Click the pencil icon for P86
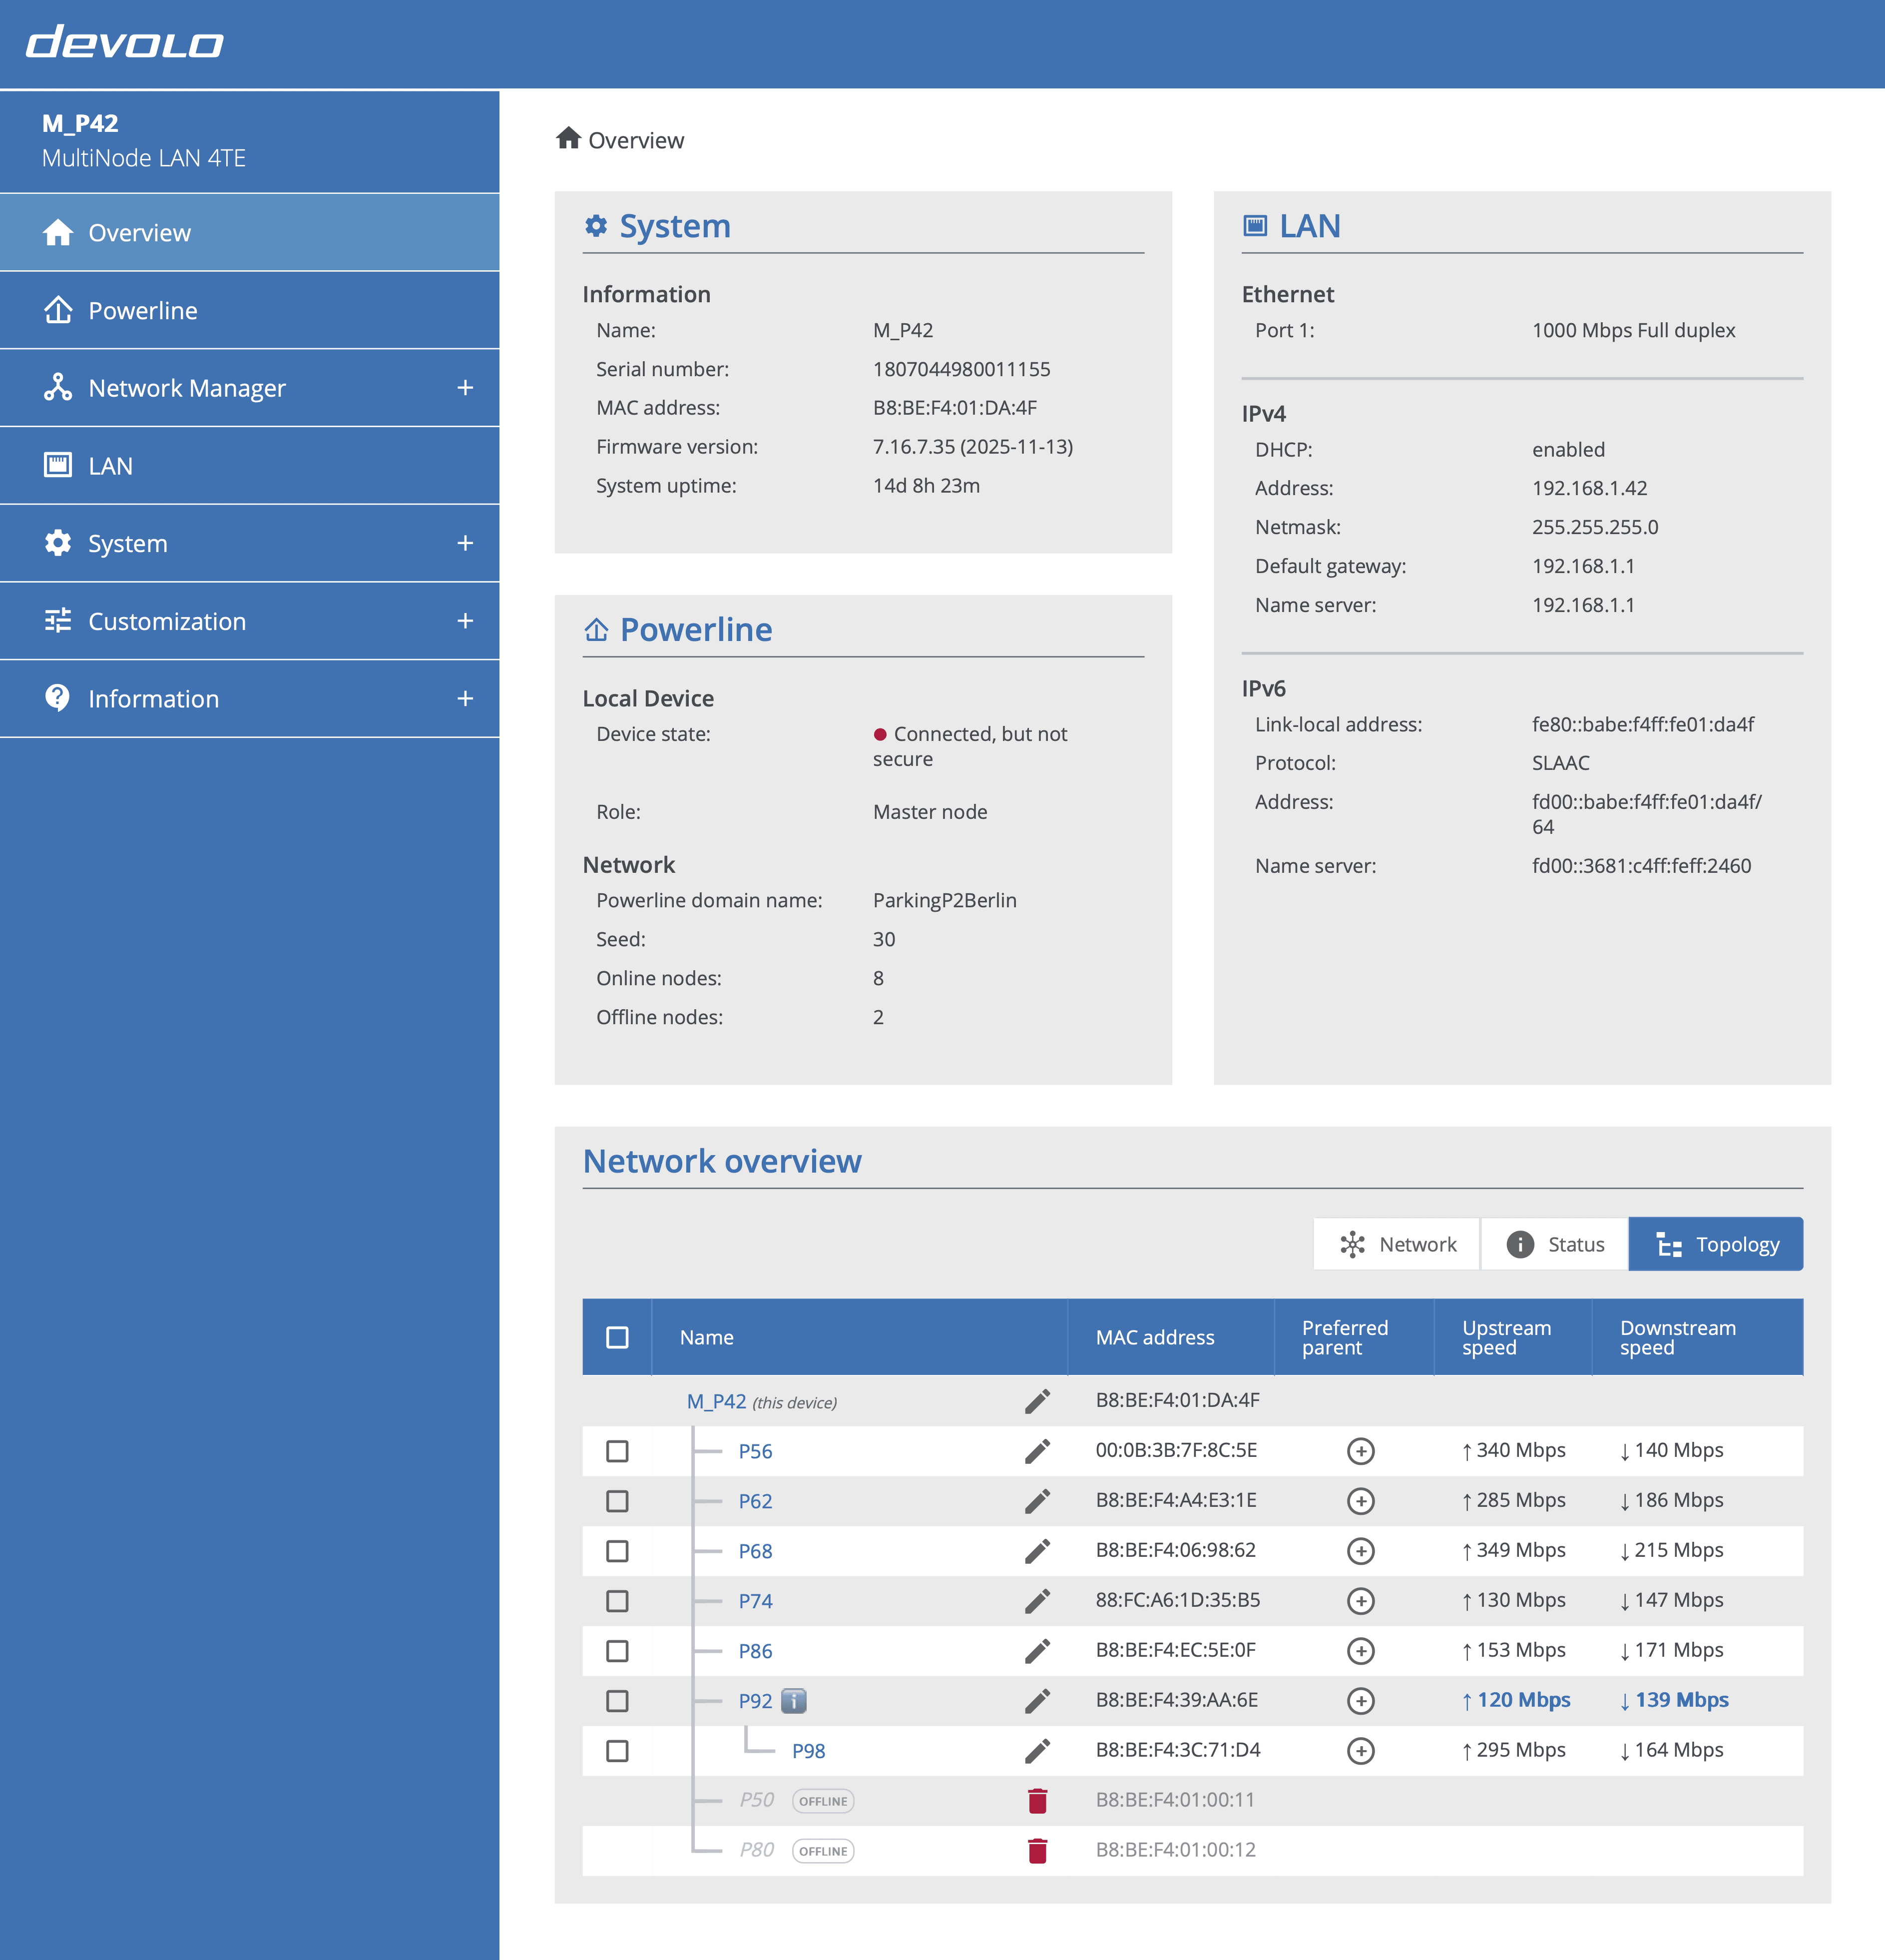Screen dimensions: 1885x1960 click(1037, 1651)
